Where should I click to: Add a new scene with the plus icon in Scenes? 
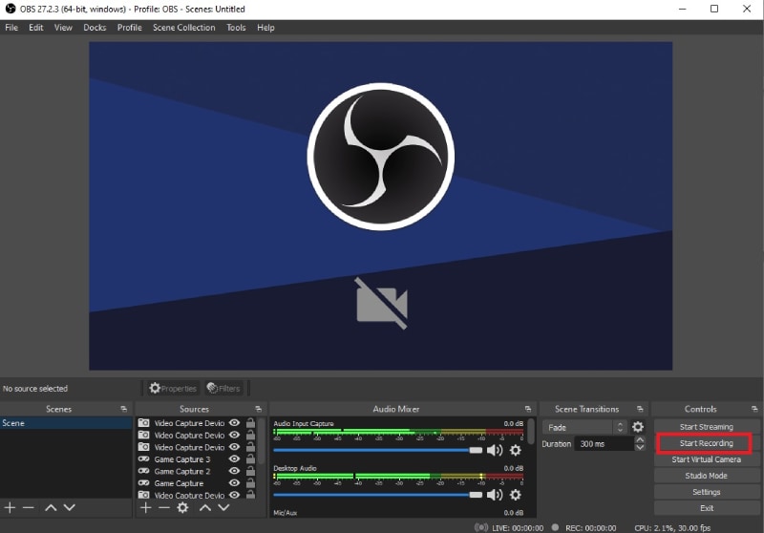(x=10, y=507)
